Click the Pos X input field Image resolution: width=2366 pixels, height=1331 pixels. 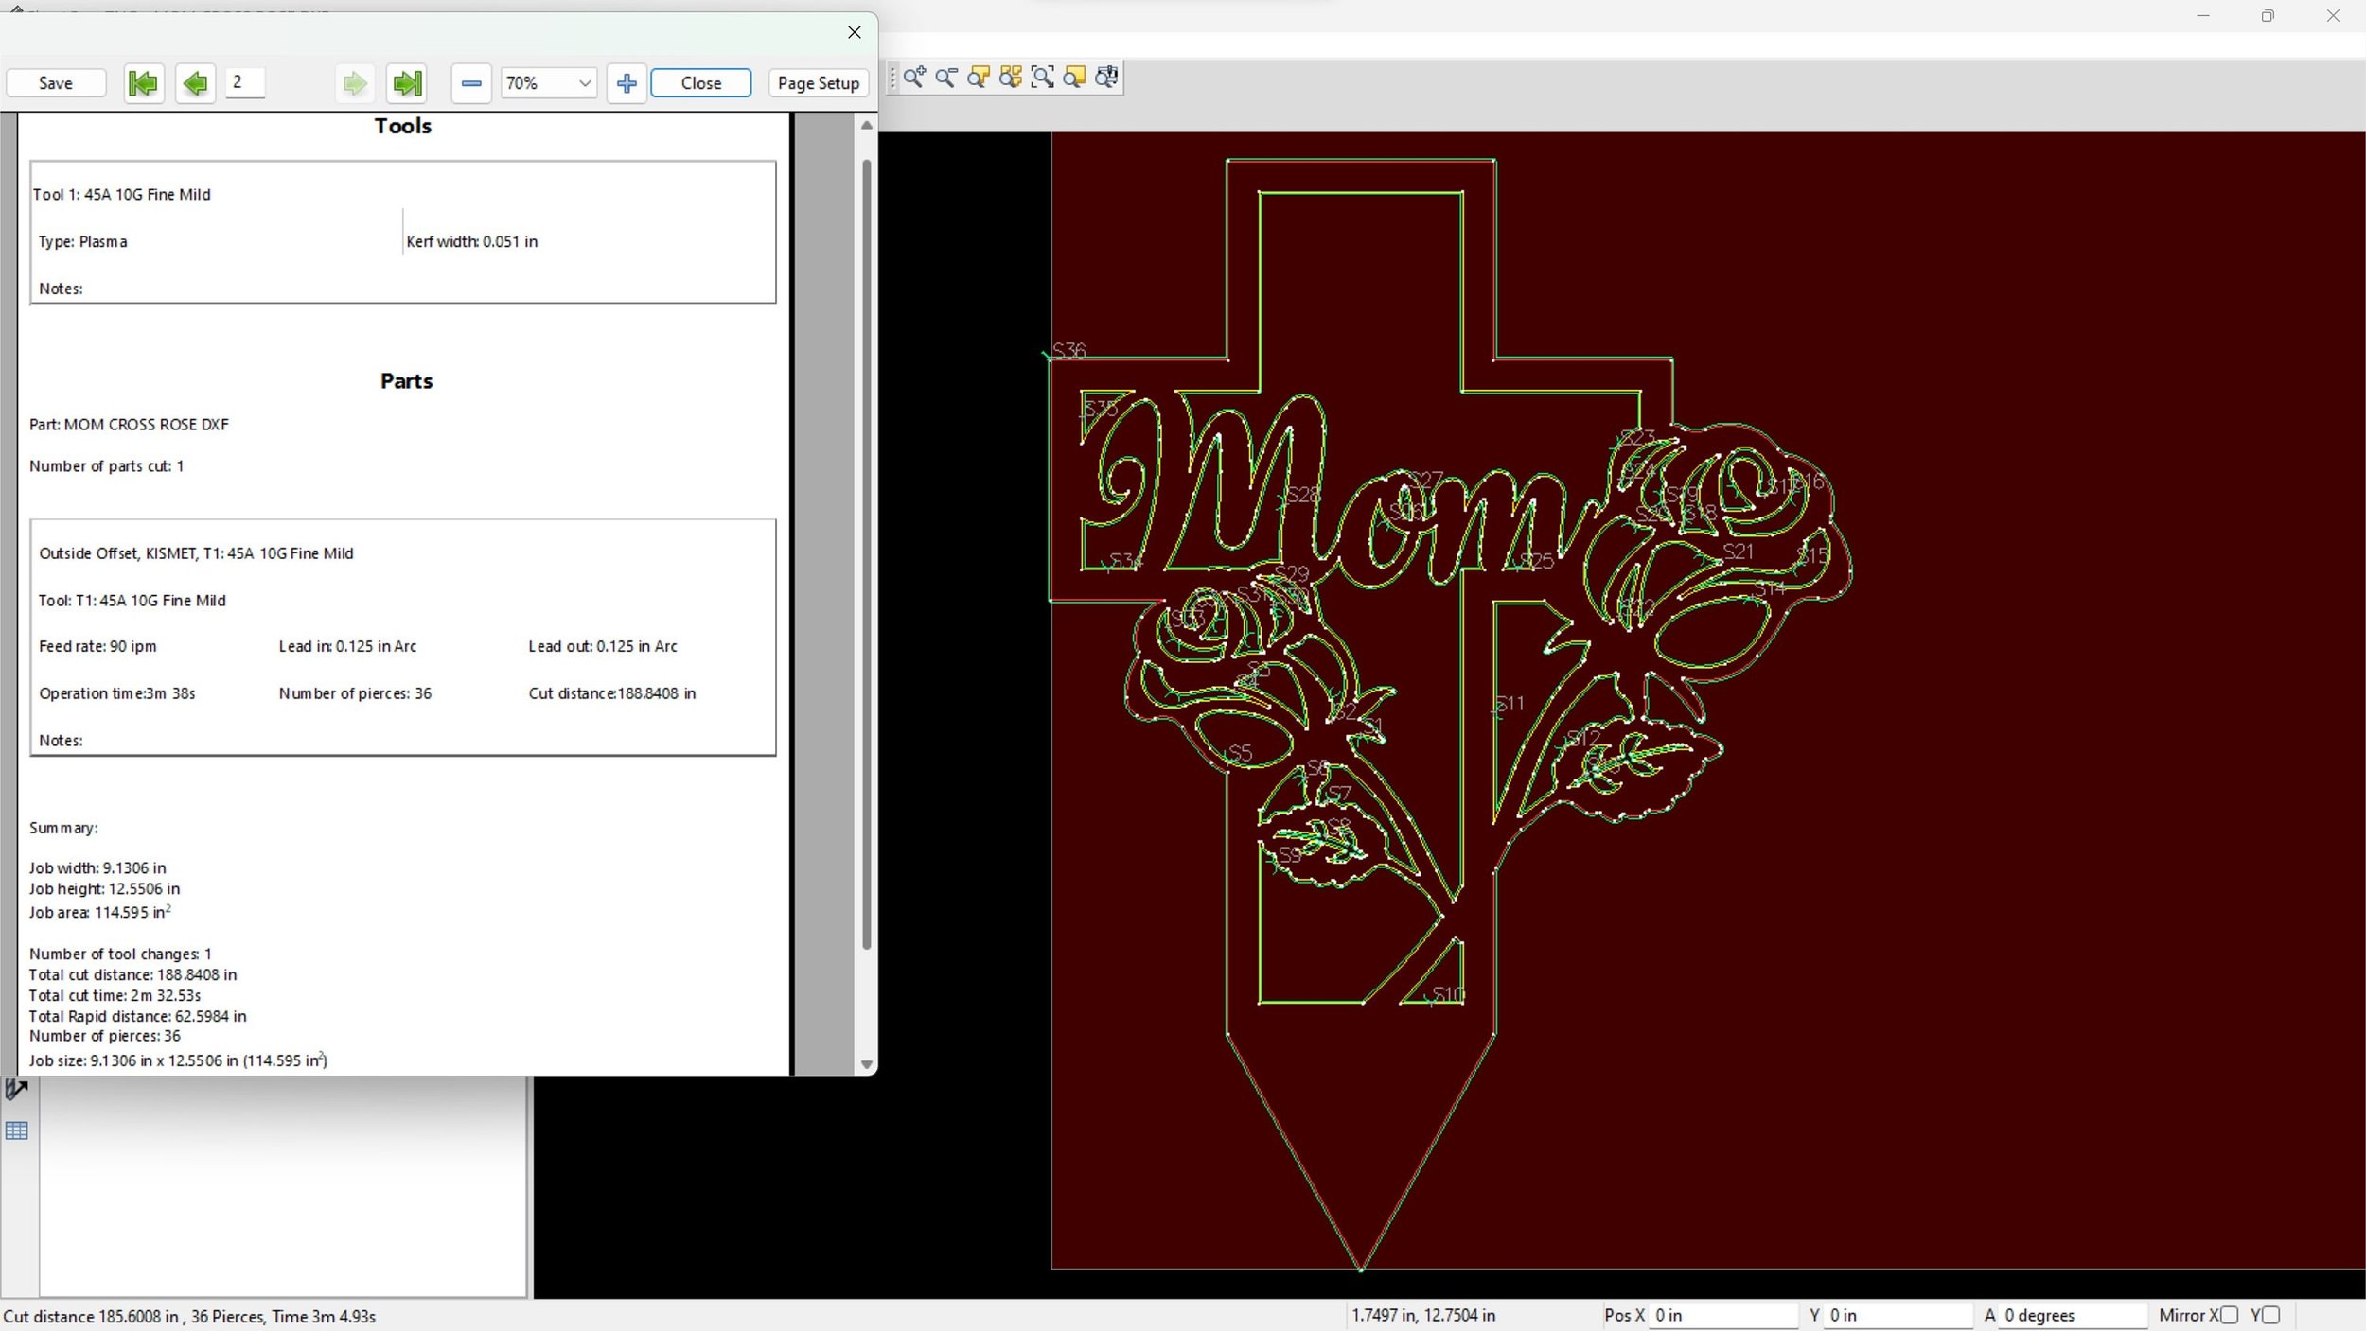1722,1315
